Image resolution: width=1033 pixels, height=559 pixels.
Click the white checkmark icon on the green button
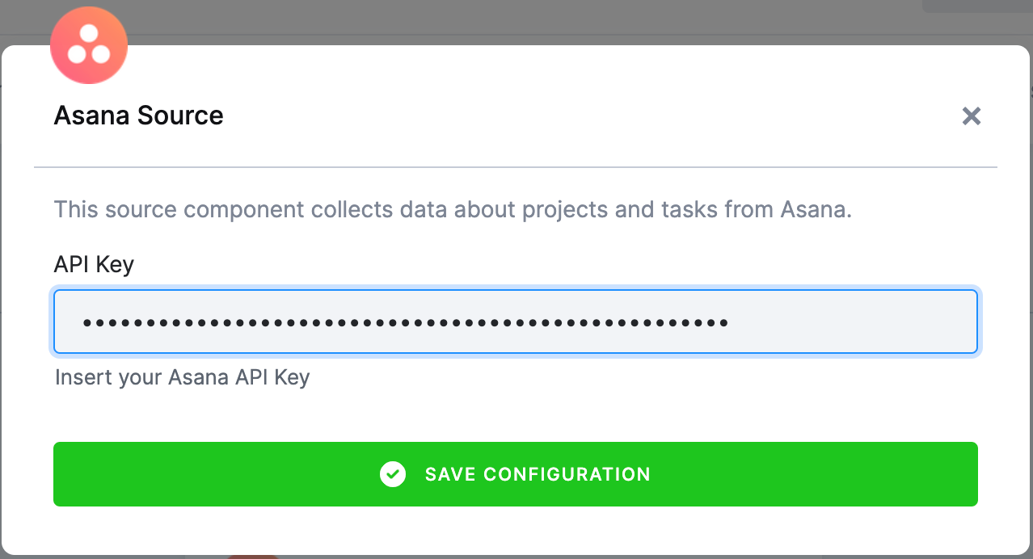393,474
